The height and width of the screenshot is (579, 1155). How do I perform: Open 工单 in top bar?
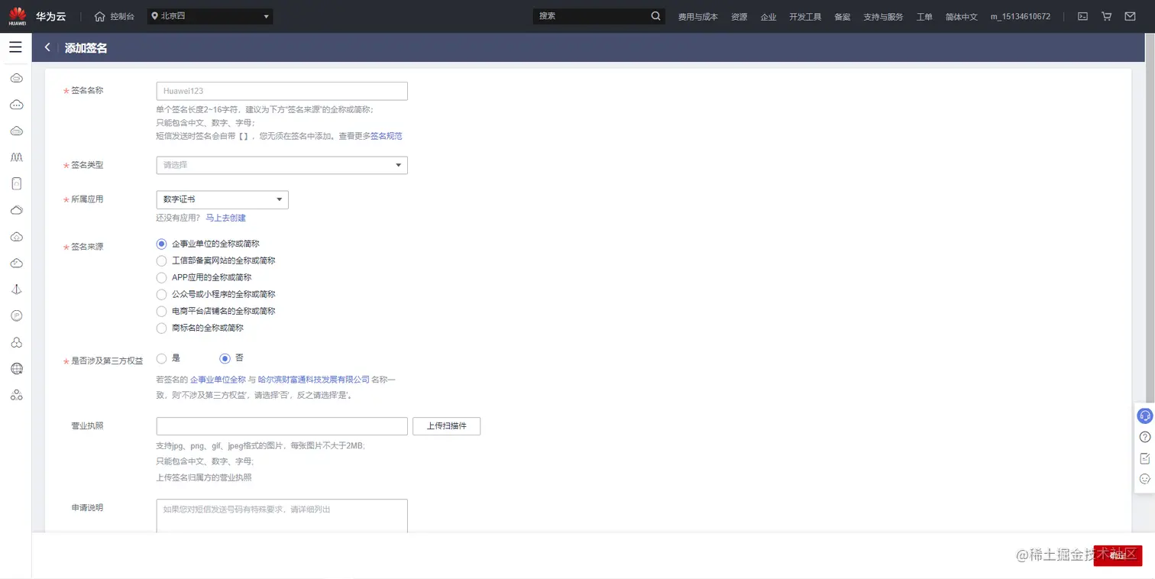click(x=924, y=17)
